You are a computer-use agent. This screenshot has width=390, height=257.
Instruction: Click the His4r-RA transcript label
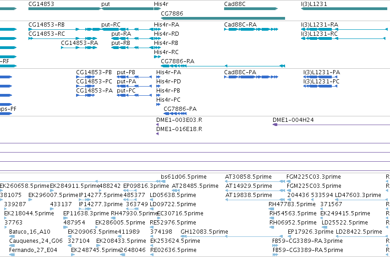(166, 25)
